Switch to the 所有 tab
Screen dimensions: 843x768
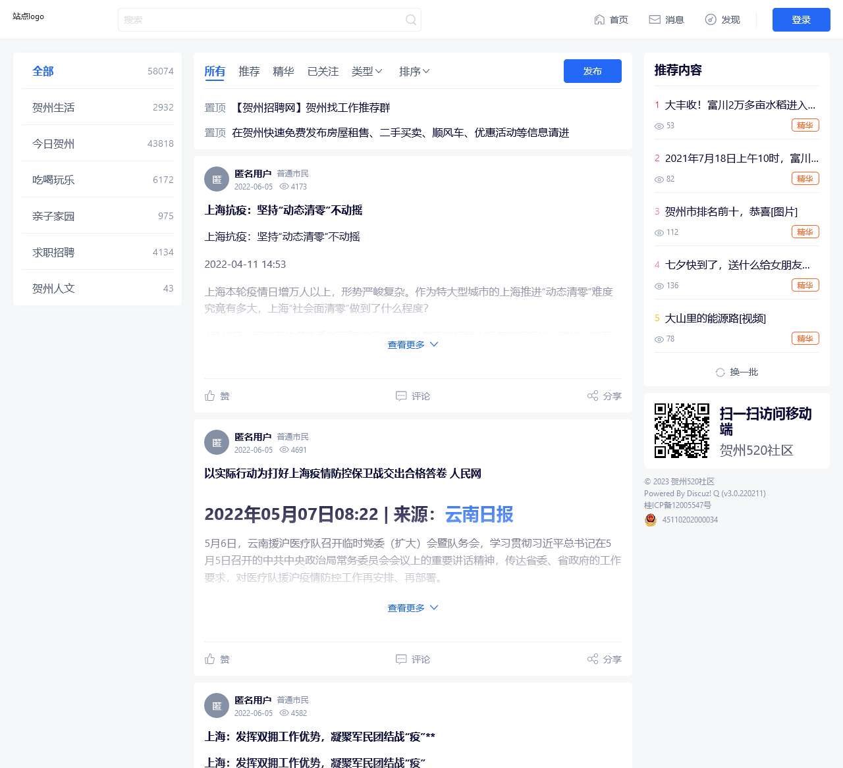(x=215, y=71)
